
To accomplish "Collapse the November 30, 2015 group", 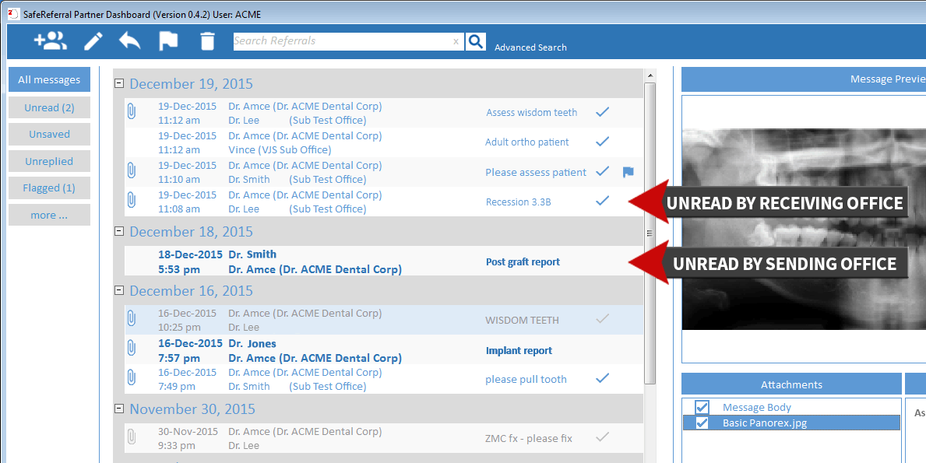I will (119, 409).
